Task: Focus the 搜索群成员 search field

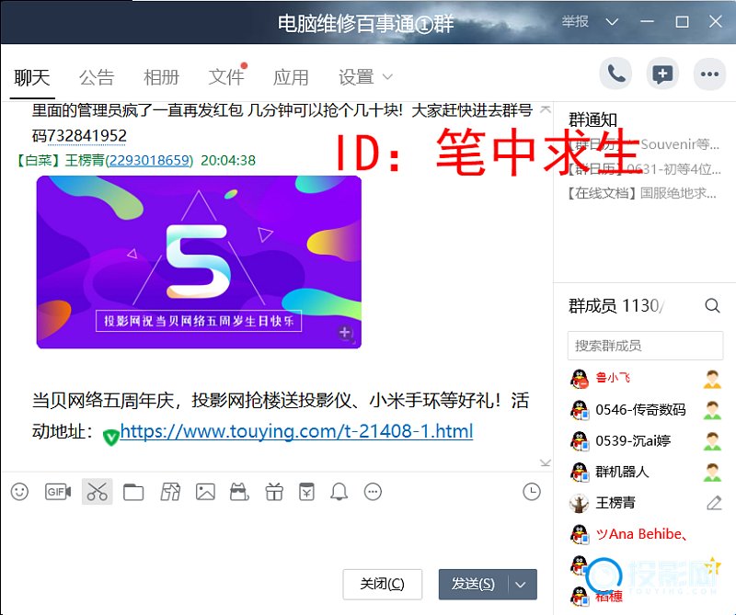Action: click(645, 346)
